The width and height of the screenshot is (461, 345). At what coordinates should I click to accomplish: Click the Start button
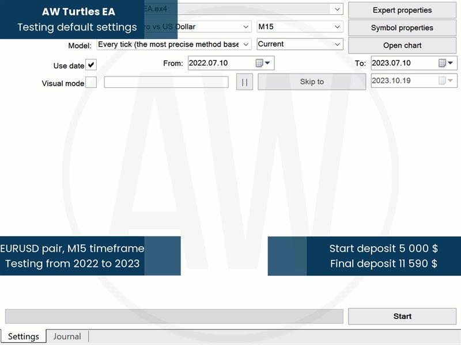402,316
